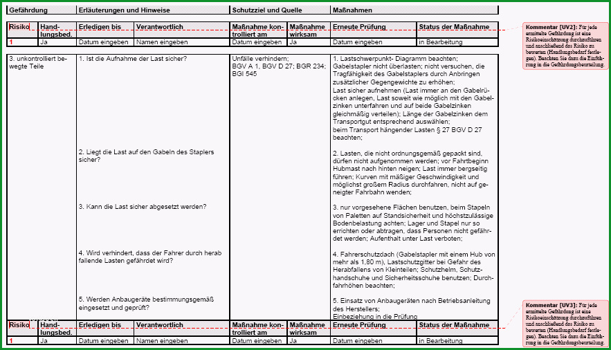This screenshot has height=350, width=611.
Task: Click bottom 'Datum eingeben' under Erneute Prüfung
Action: (357, 340)
